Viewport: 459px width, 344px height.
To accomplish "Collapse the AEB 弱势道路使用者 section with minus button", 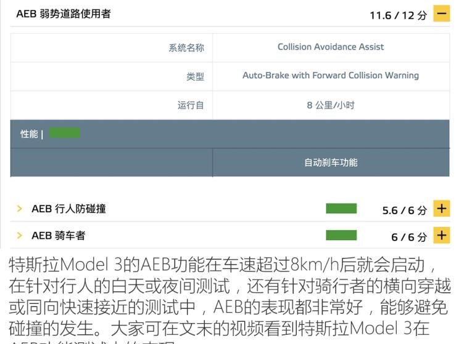I will 442,14.
